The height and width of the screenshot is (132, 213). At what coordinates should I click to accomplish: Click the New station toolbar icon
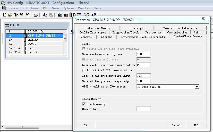pyautogui.click(x=5, y=15)
